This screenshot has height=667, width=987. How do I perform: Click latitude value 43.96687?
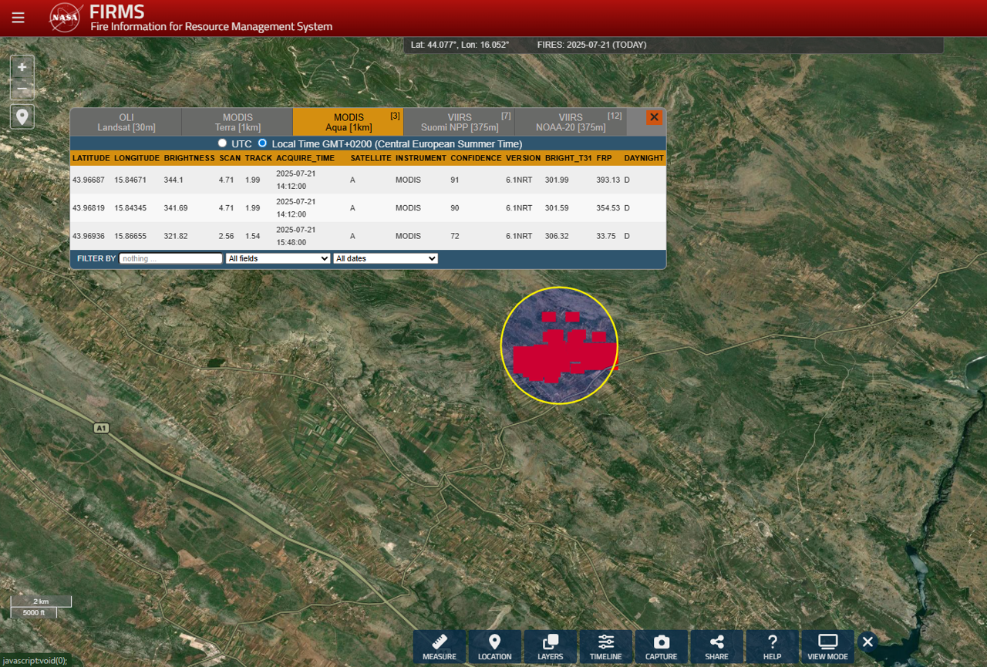(x=89, y=180)
